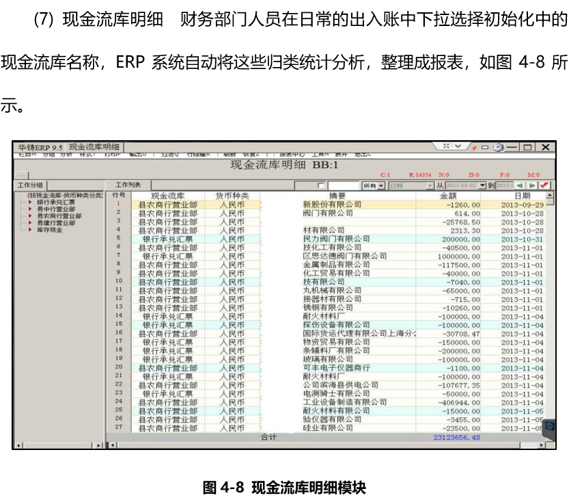Click the red arrow beside 银行承兑汇票
Image resolution: width=569 pixels, height=502 pixels.
click(x=31, y=202)
